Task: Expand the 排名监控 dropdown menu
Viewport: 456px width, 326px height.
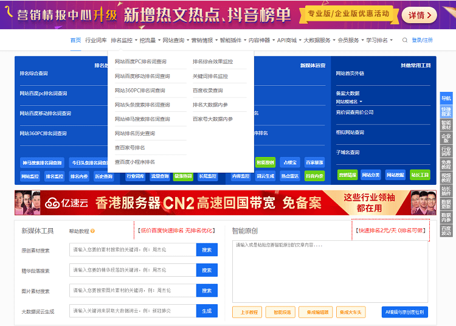Action: pos(123,40)
